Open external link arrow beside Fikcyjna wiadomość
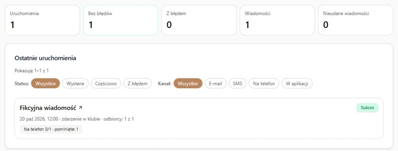The height and width of the screenshot is (151, 398). click(x=80, y=108)
